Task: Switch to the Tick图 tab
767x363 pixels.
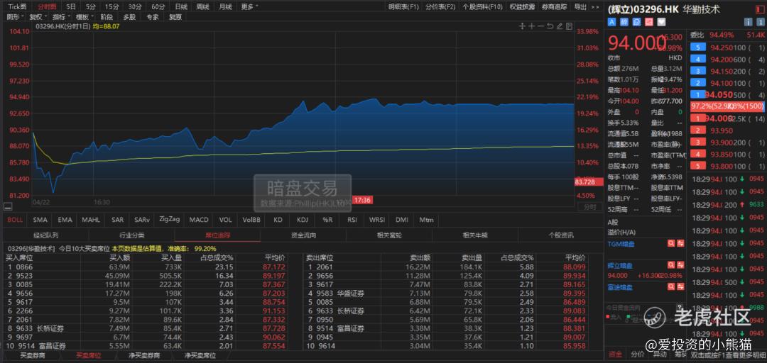Action: [x=18, y=7]
